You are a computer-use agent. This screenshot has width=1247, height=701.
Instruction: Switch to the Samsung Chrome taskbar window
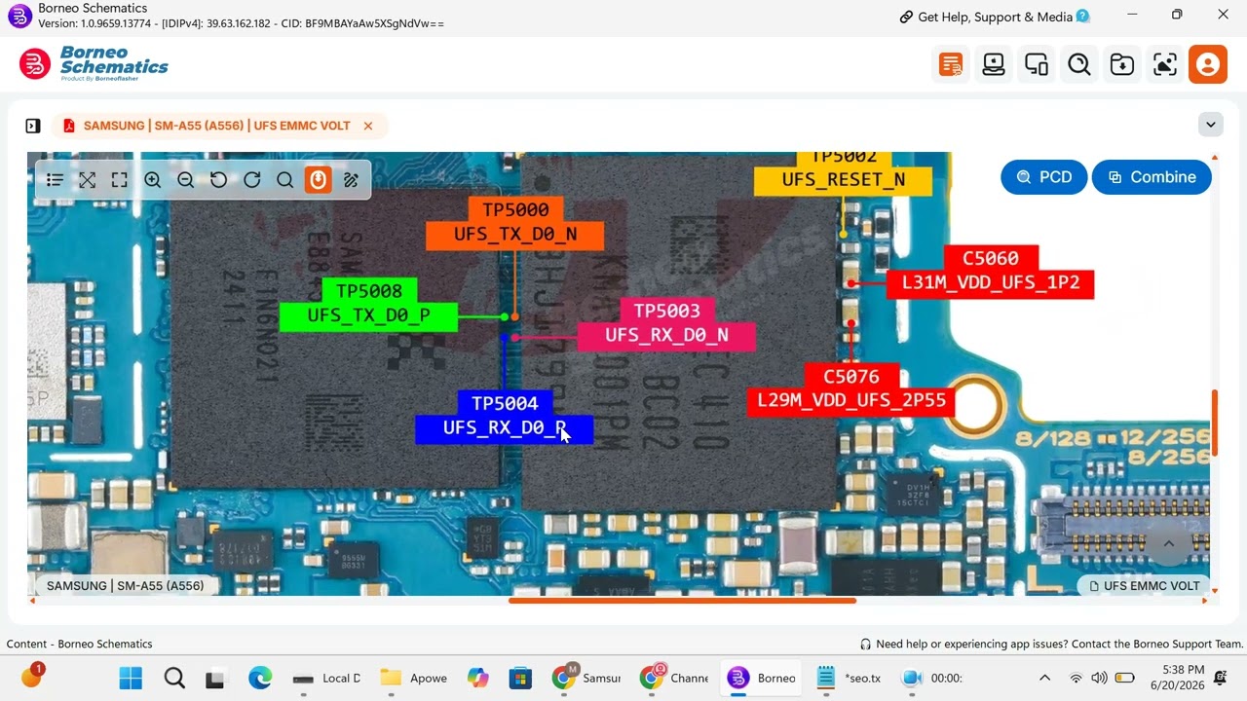tap(587, 678)
